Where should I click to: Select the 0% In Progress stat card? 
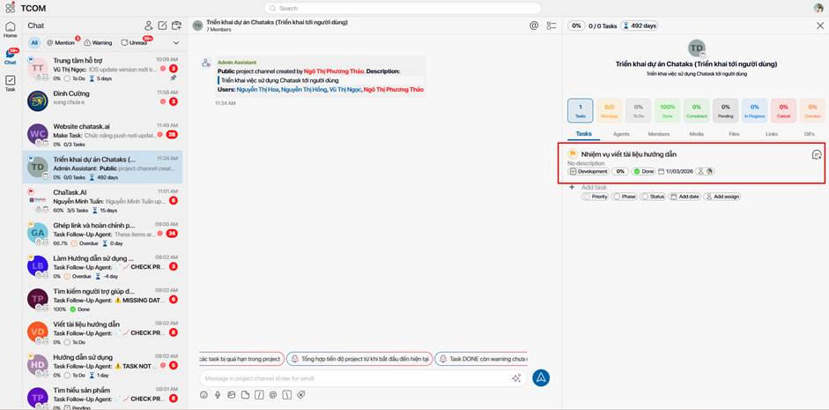point(754,110)
